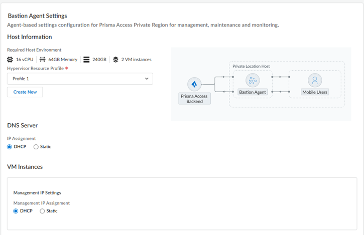Select Static for DNS Server IP Assignment
The width and height of the screenshot is (364, 235).
(x=36, y=147)
